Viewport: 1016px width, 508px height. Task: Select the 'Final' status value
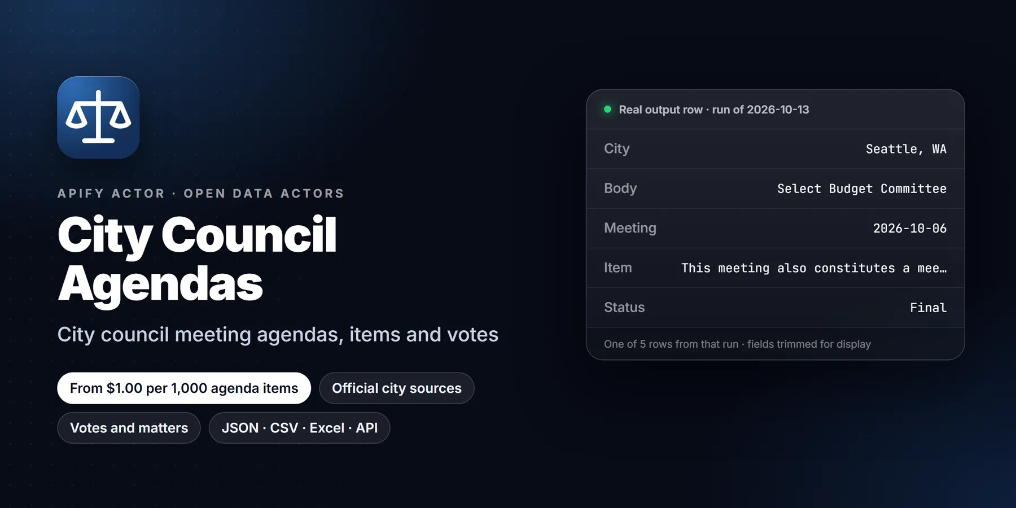coord(928,308)
